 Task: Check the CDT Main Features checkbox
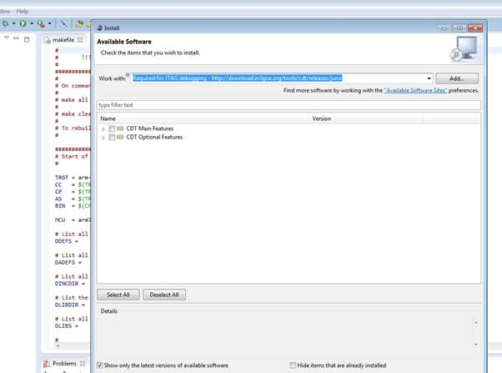tap(112, 129)
